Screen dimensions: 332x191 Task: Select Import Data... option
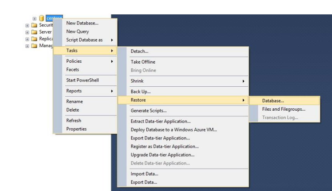144,174
